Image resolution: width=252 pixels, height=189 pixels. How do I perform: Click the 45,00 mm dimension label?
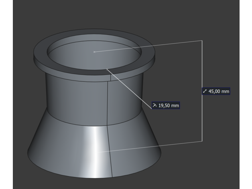click(216, 91)
